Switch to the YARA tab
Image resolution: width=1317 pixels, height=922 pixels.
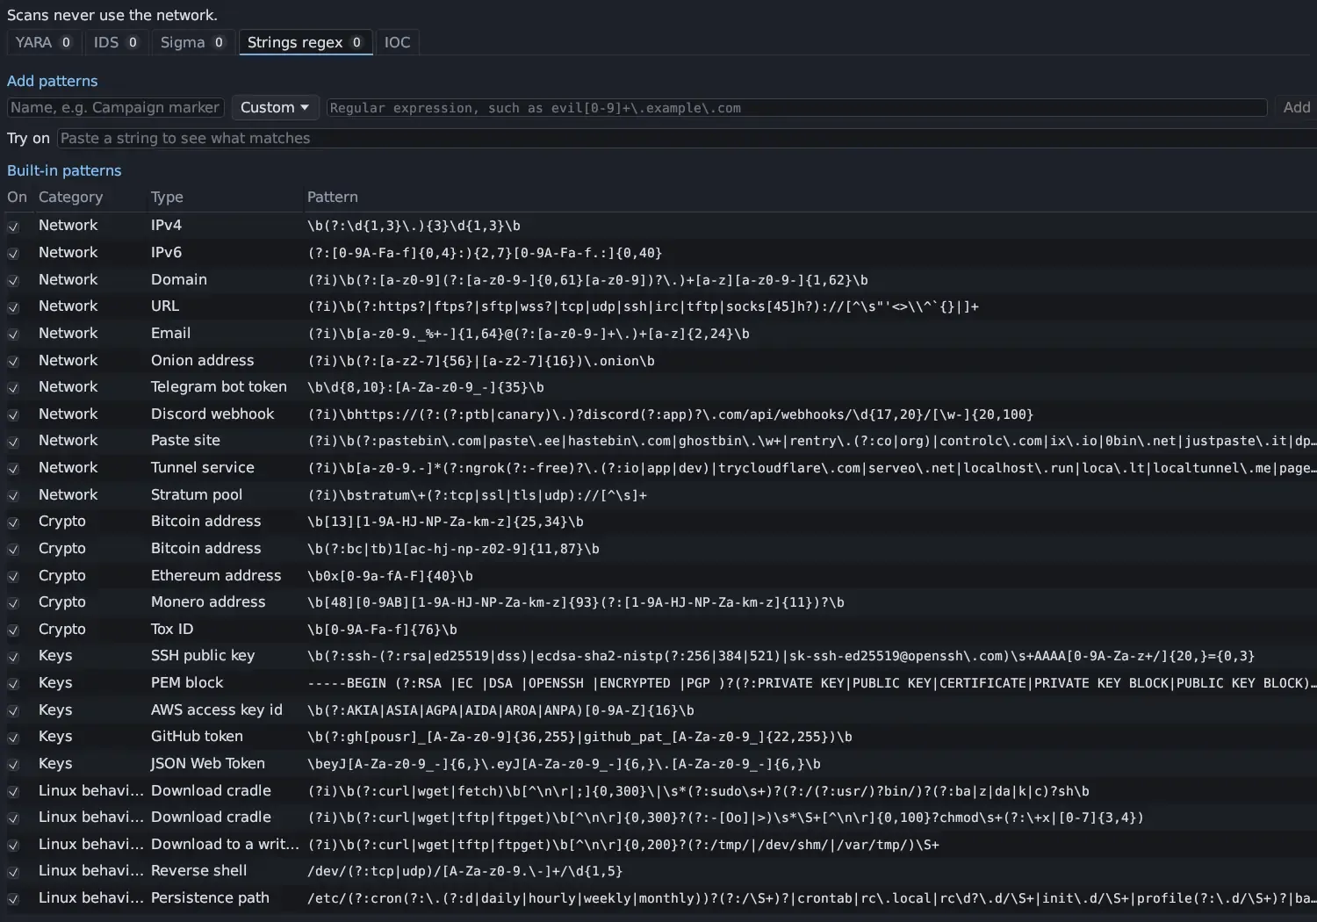point(44,42)
